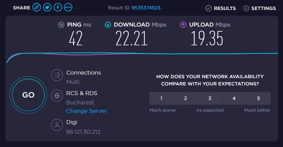Share the result on Twitter
Image resolution: width=283 pixels, height=147 pixels.
coord(47,8)
